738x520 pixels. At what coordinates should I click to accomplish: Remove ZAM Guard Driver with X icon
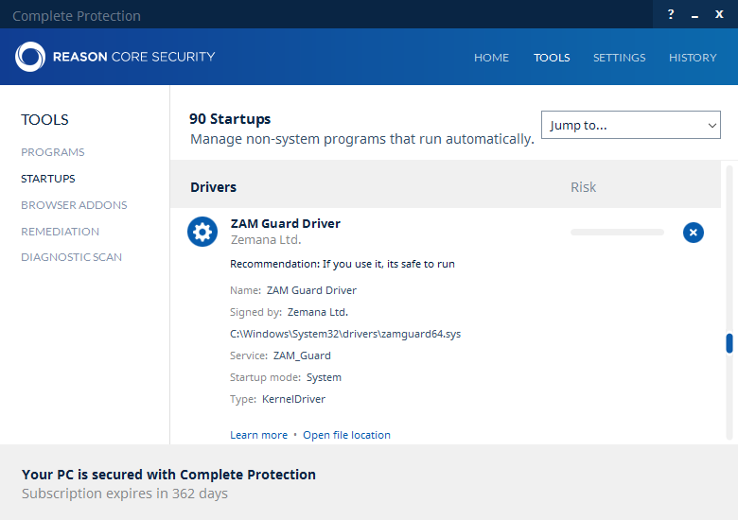click(694, 232)
